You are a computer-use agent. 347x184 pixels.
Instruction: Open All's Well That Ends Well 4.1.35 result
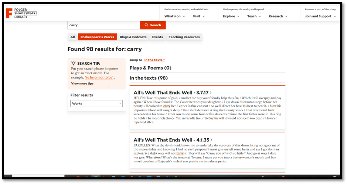(x=172, y=140)
